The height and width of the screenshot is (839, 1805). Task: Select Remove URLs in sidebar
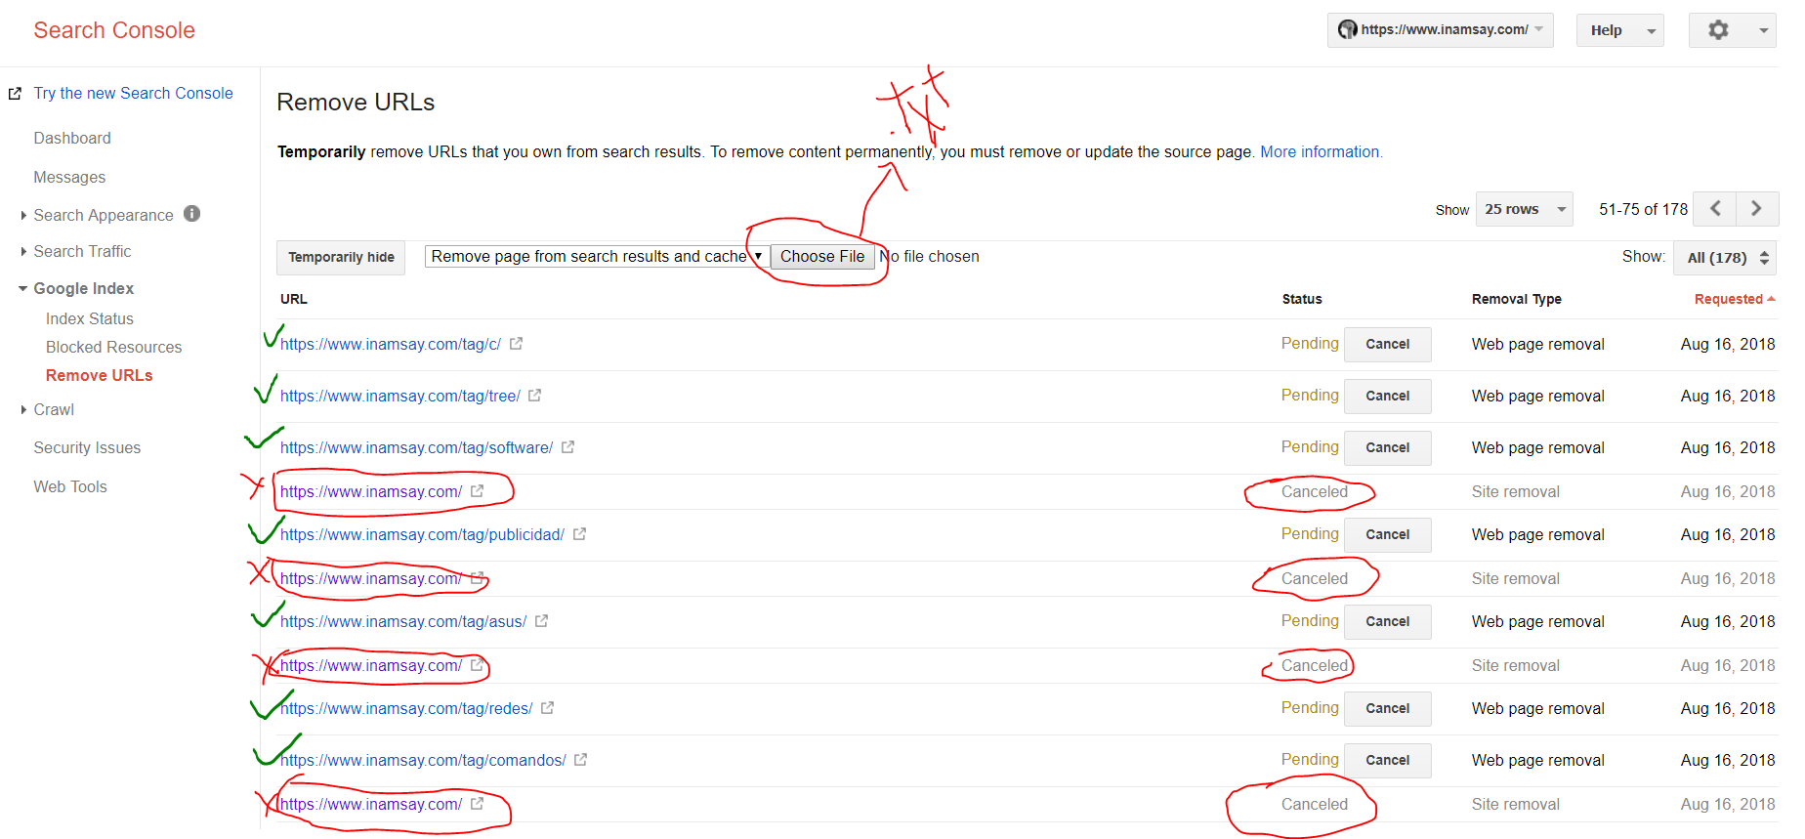pos(99,376)
